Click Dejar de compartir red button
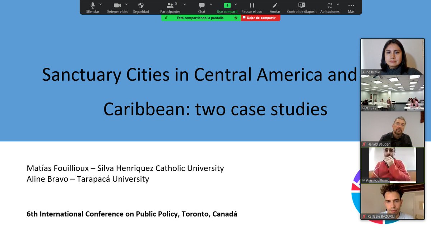This screenshot has height=242, width=431. coord(260,18)
